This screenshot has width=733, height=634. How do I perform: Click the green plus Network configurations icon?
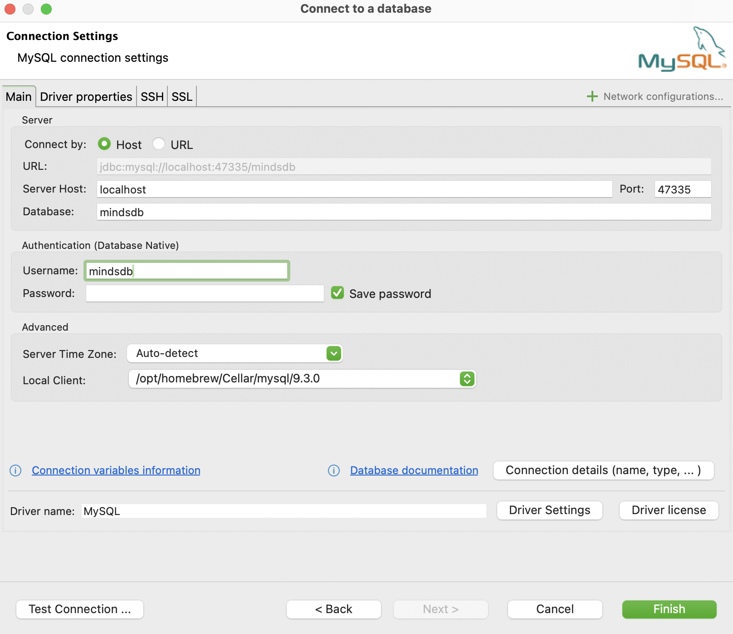click(x=592, y=96)
